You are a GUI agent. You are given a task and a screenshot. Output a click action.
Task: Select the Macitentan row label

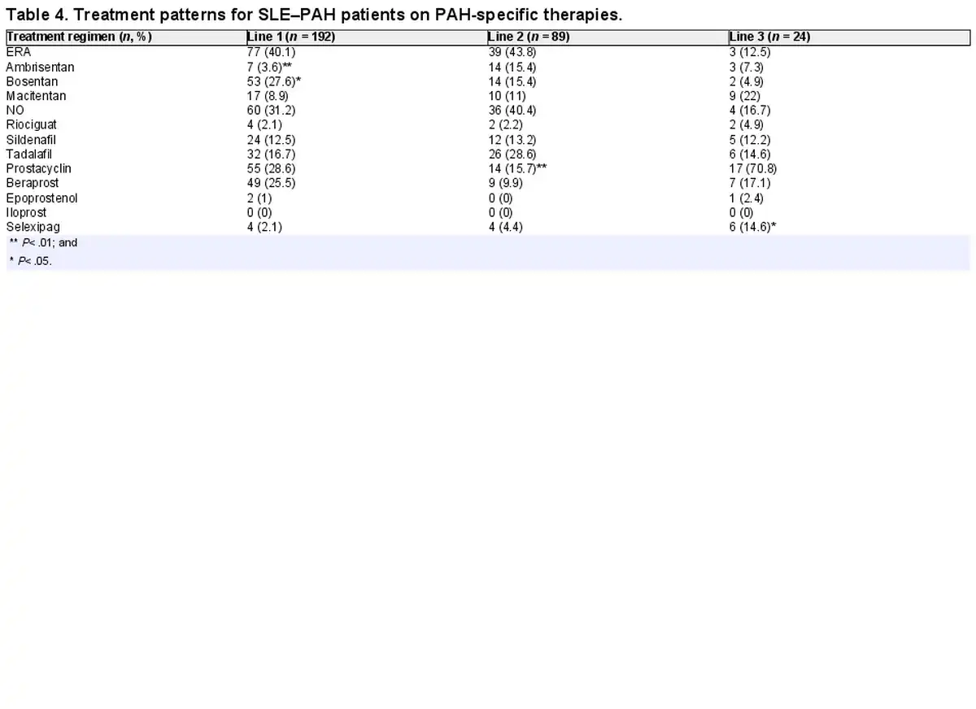tap(36, 96)
